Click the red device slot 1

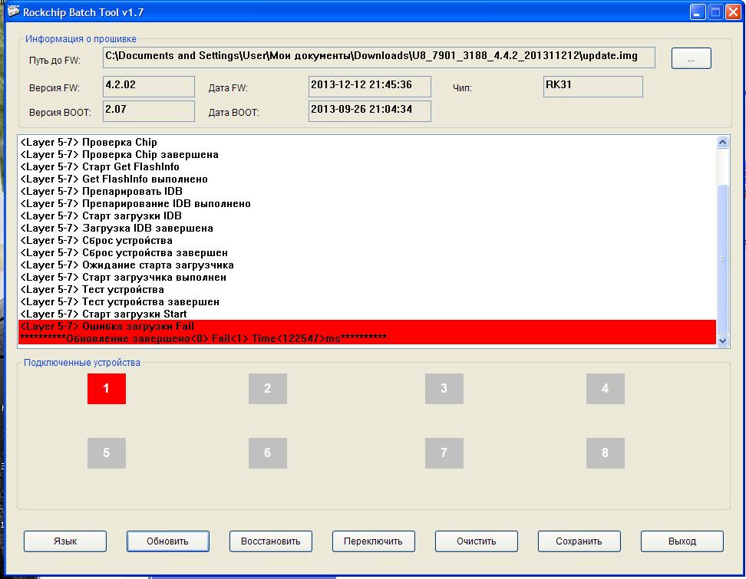[x=106, y=389]
